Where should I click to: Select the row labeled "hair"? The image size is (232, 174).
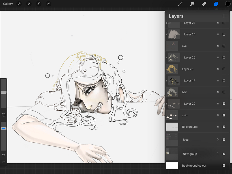[197, 92]
